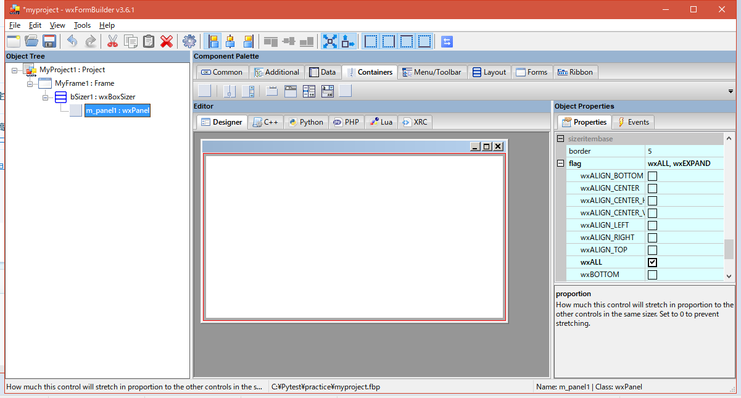Image resolution: width=741 pixels, height=398 pixels.
Task: Open the View menu
Action: coord(57,25)
